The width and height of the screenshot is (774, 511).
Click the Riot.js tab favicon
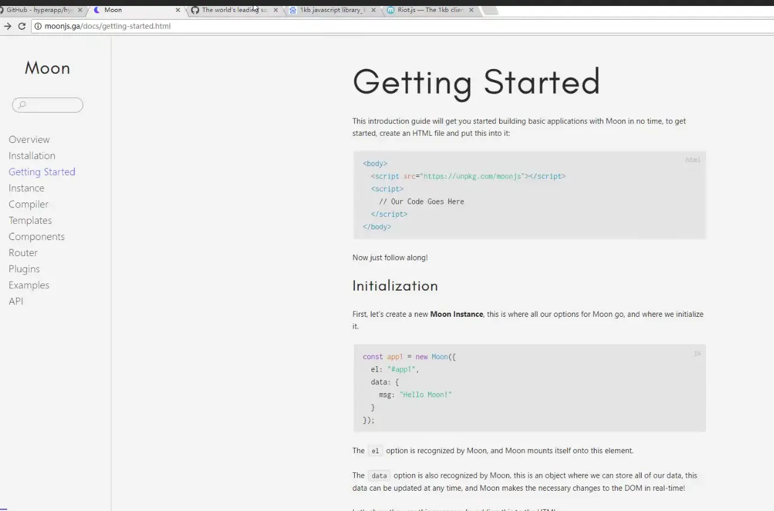391,10
